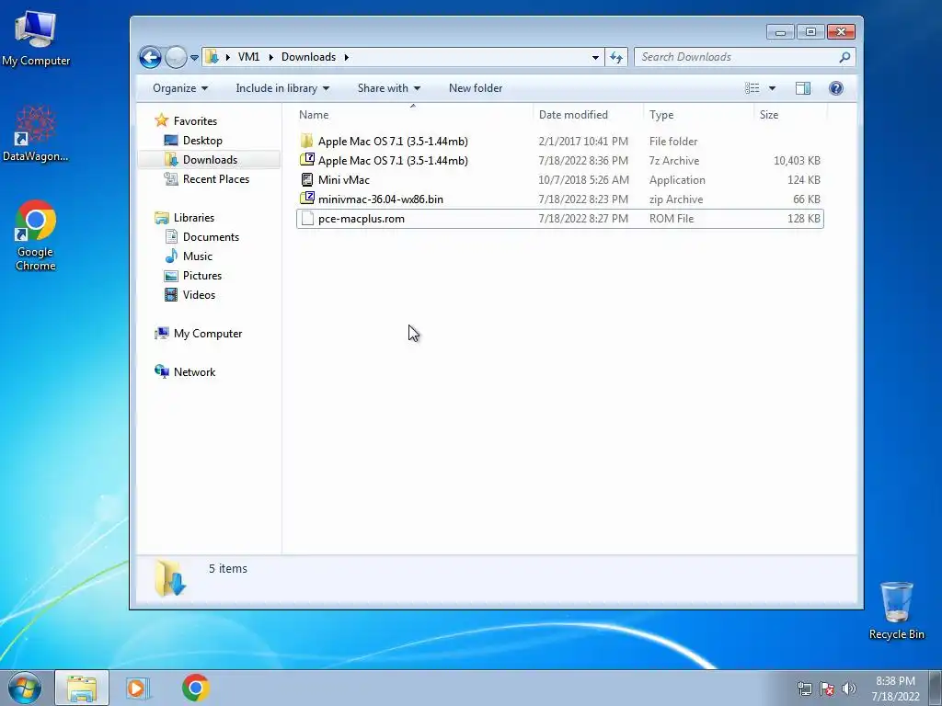Click the search magnifier icon
The image size is (942, 706).
click(x=844, y=57)
